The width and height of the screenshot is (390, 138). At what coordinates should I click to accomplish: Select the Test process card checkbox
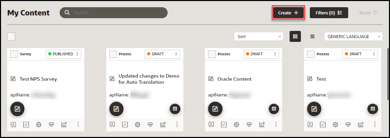click(x=311, y=54)
